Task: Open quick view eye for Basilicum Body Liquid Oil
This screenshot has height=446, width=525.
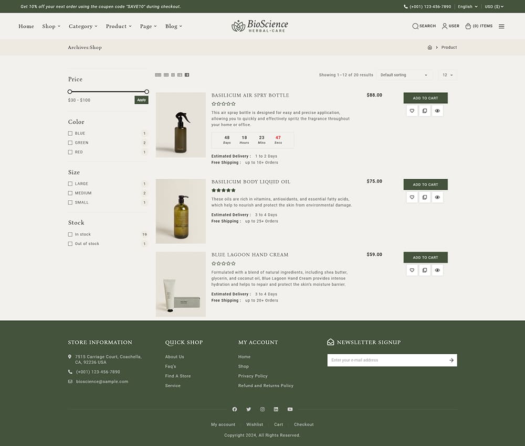Action: (437, 197)
